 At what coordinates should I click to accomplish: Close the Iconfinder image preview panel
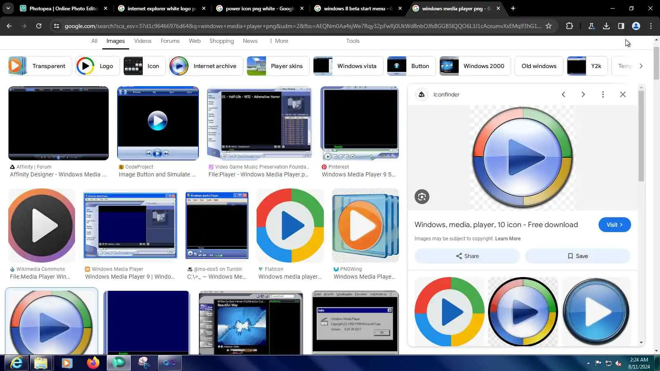(x=623, y=94)
